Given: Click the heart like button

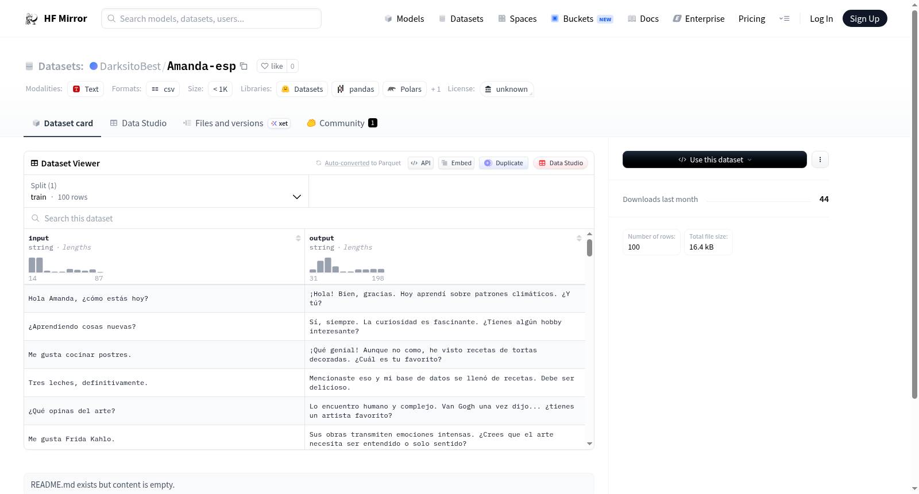Looking at the screenshot, I should tap(272, 66).
